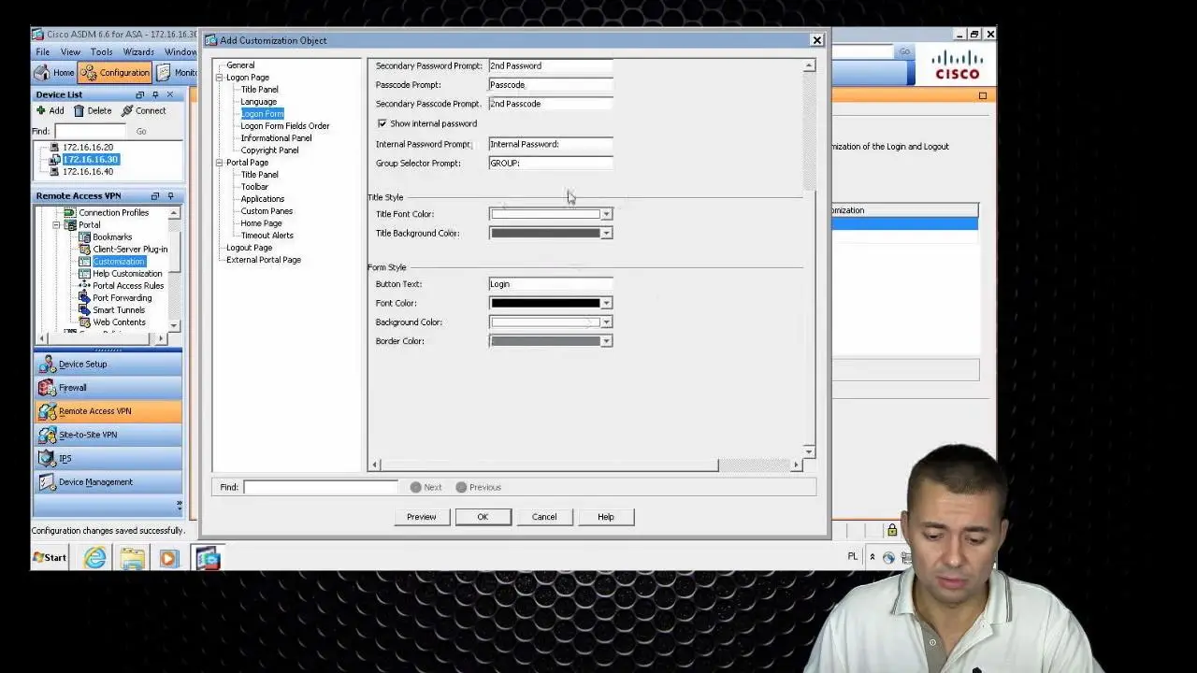Screen dimensions: 1197x673
Task: Click the Portal Access Rules icon
Action: coord(84,285)
